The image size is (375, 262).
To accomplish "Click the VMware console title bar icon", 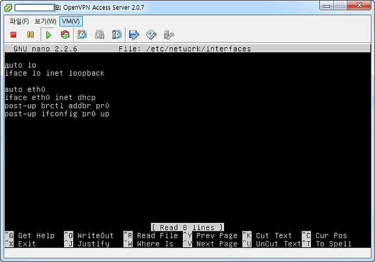I will pos(8,8).
